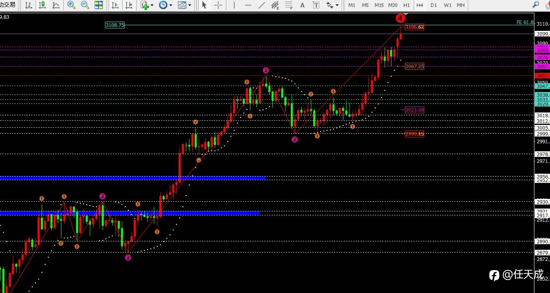Select the horizontal line tool
Viewport: 550px width, 293px height.
tap(248, 5)
